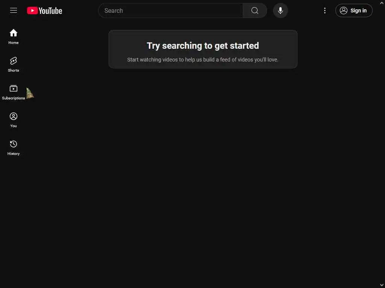Viewport: 385px width, 288px height.
Task: Click the "Start watching videos" description text
Action: pos(203,60)
